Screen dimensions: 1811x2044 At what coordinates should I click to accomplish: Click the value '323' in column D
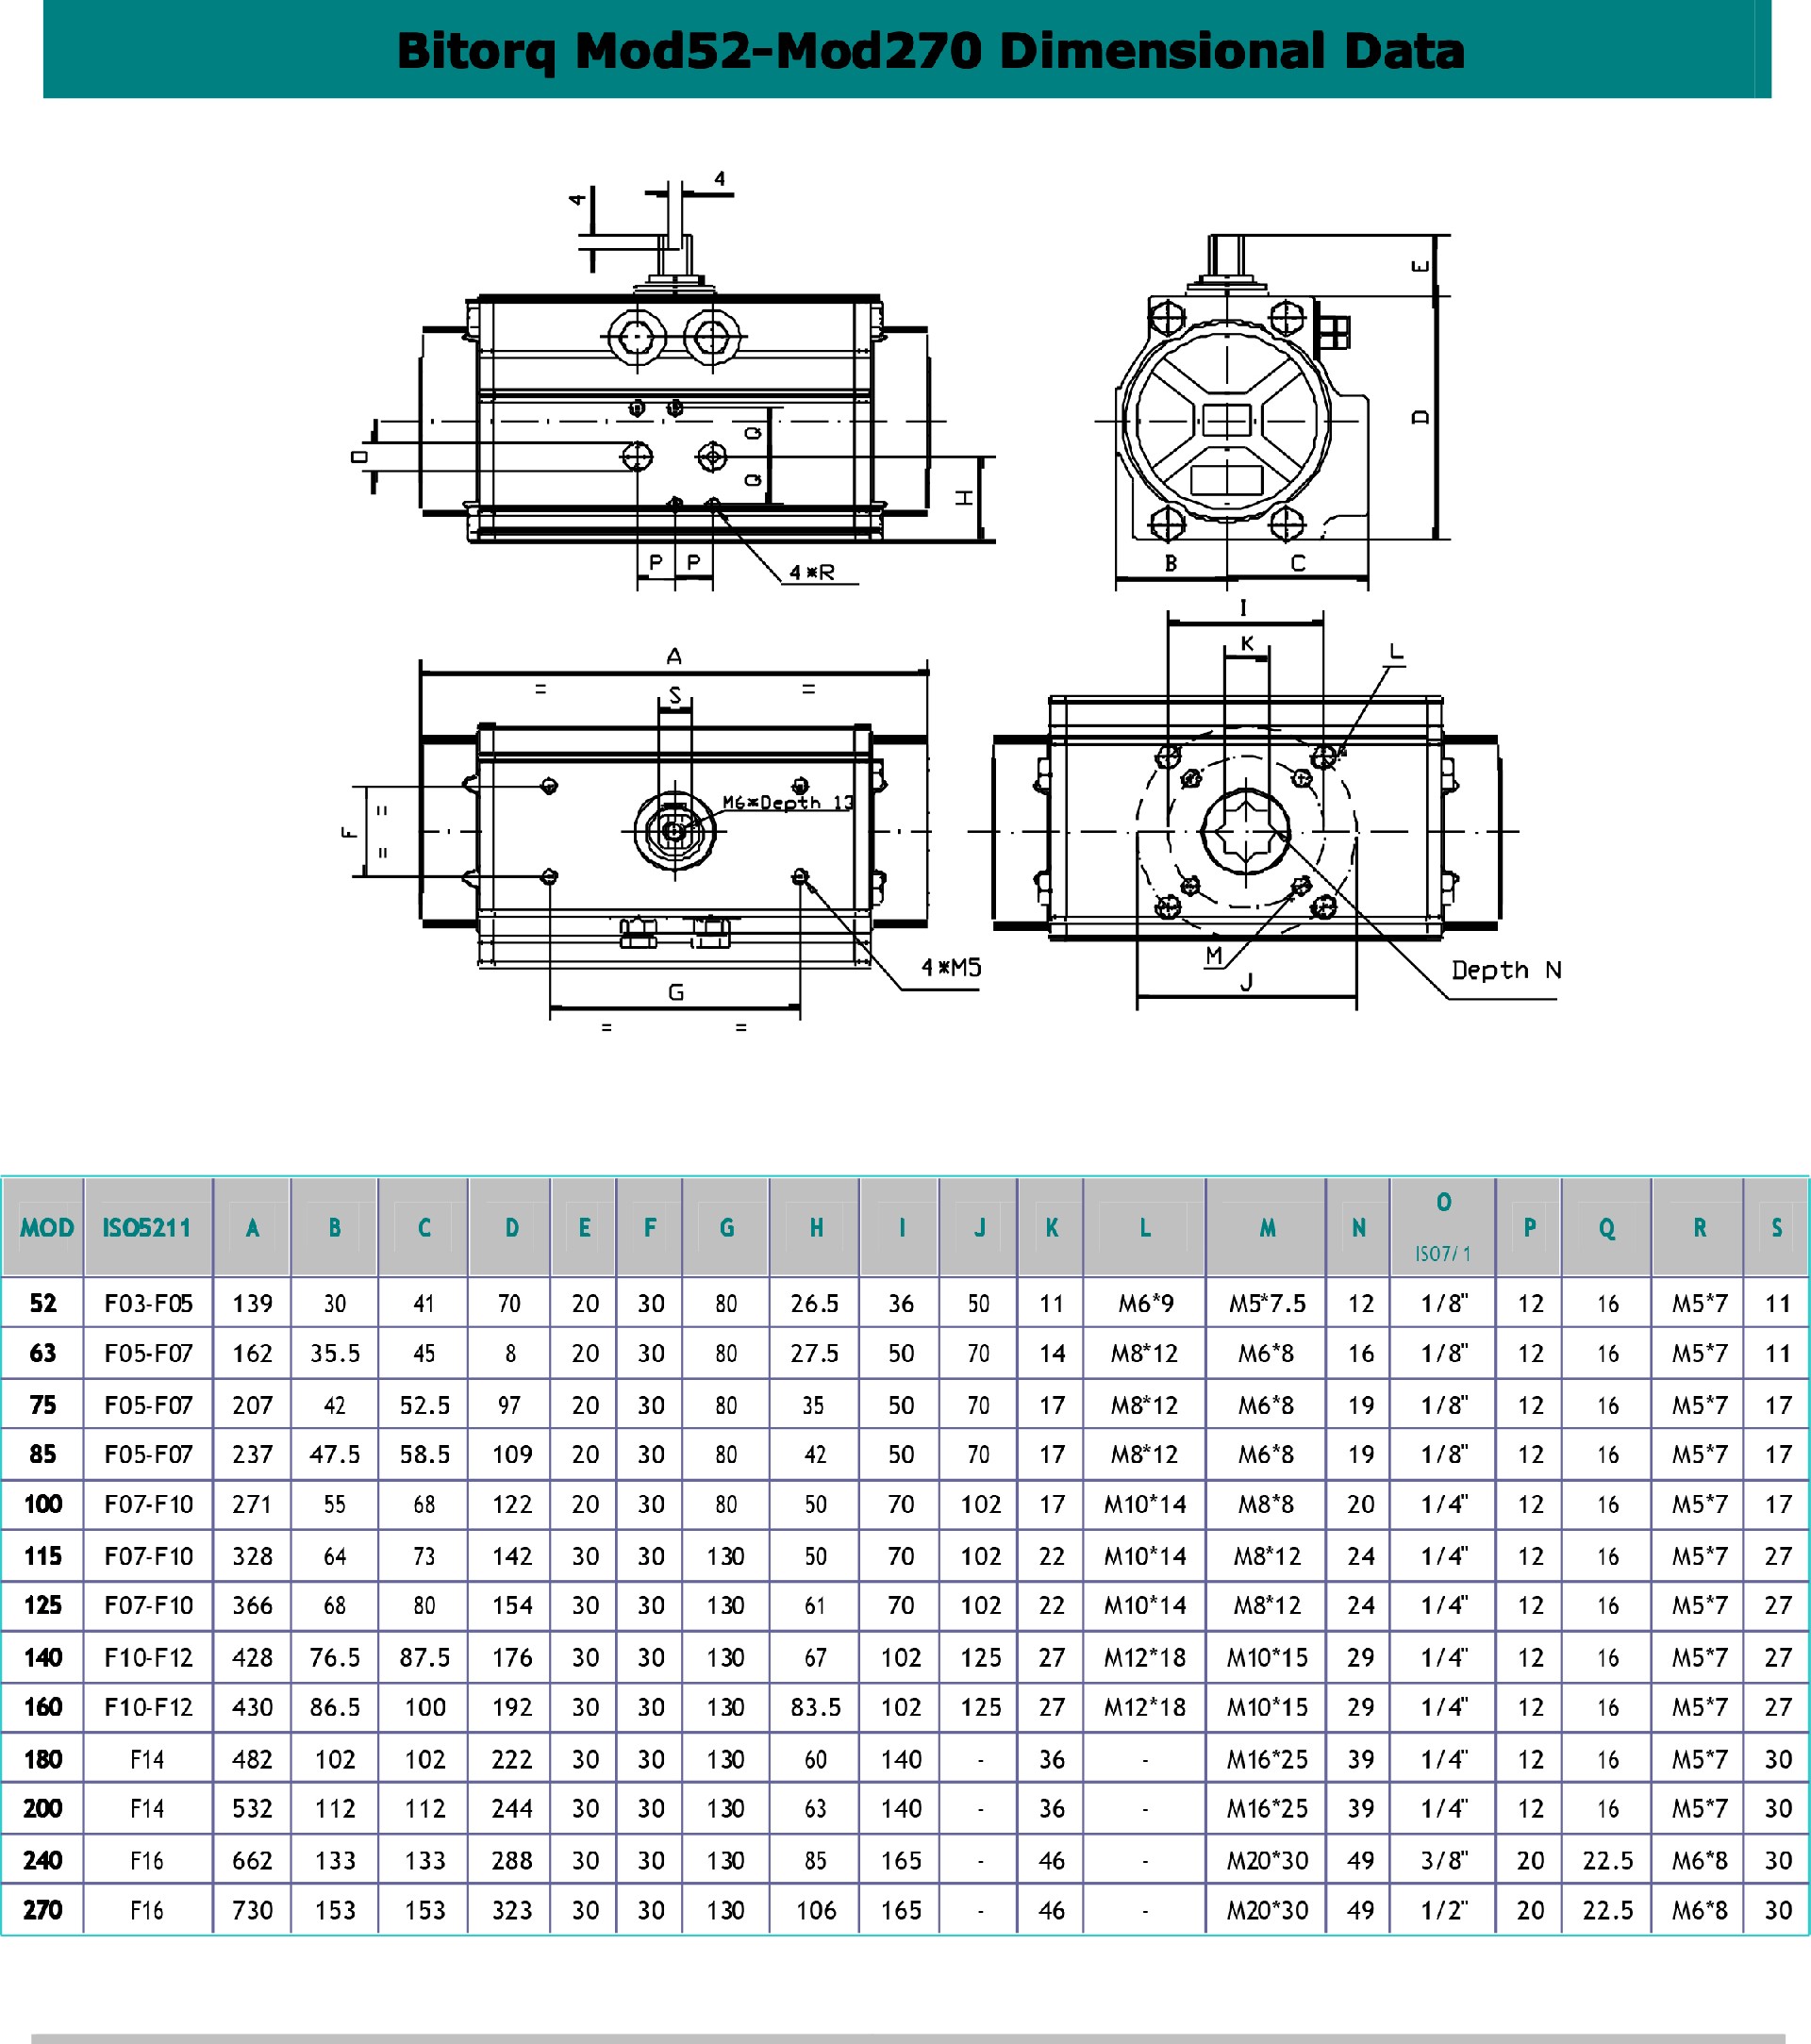point(512,1911)
